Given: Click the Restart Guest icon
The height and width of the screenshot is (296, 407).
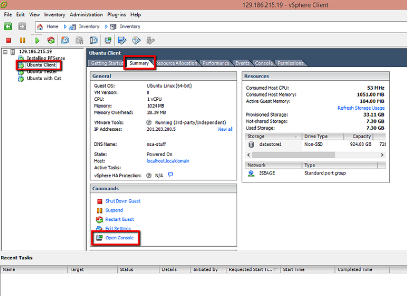Looking at the screenshot, I should pyautogui.click(x=99, y=219).
